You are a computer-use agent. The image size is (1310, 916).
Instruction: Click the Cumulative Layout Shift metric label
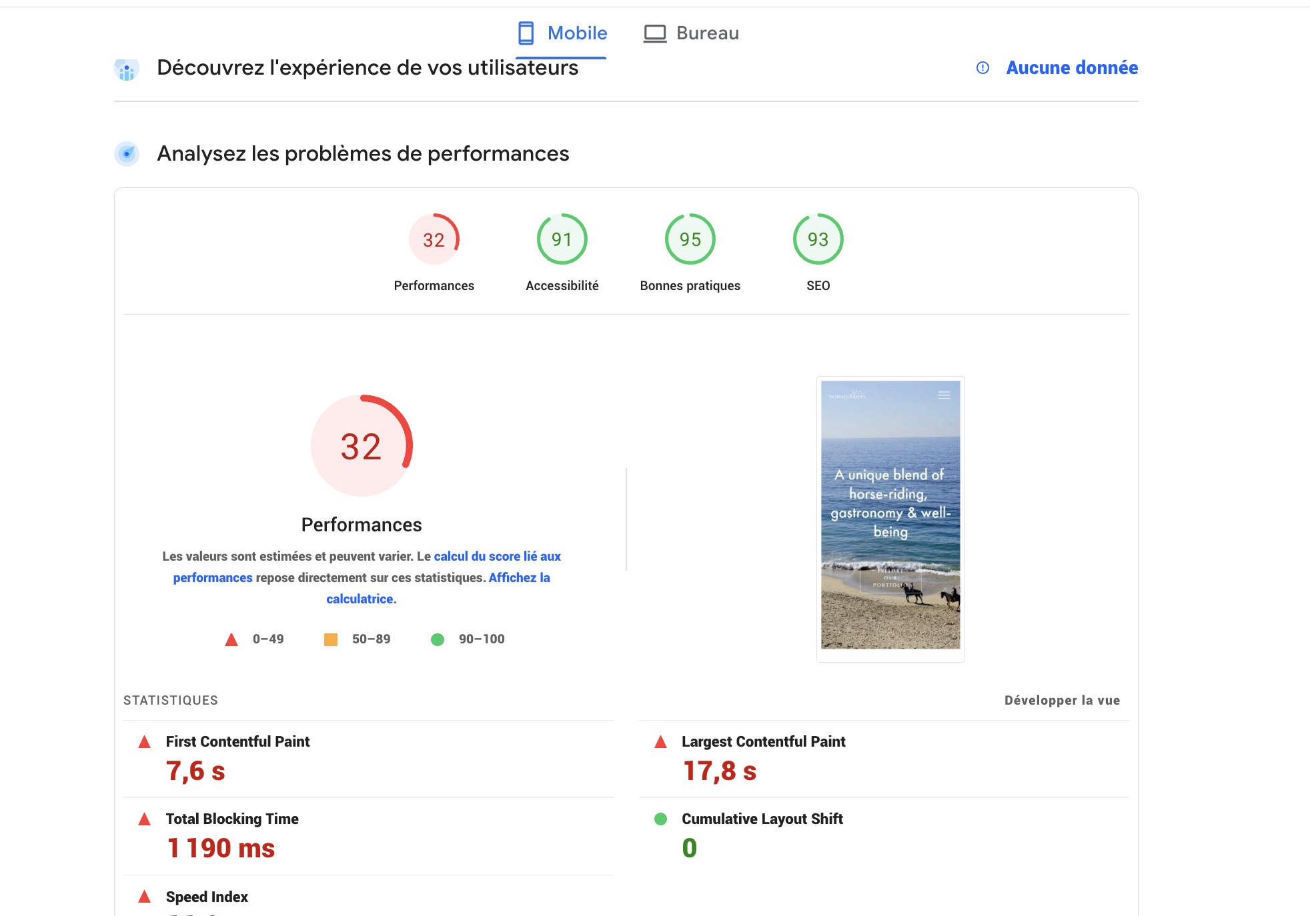point(762,819)
